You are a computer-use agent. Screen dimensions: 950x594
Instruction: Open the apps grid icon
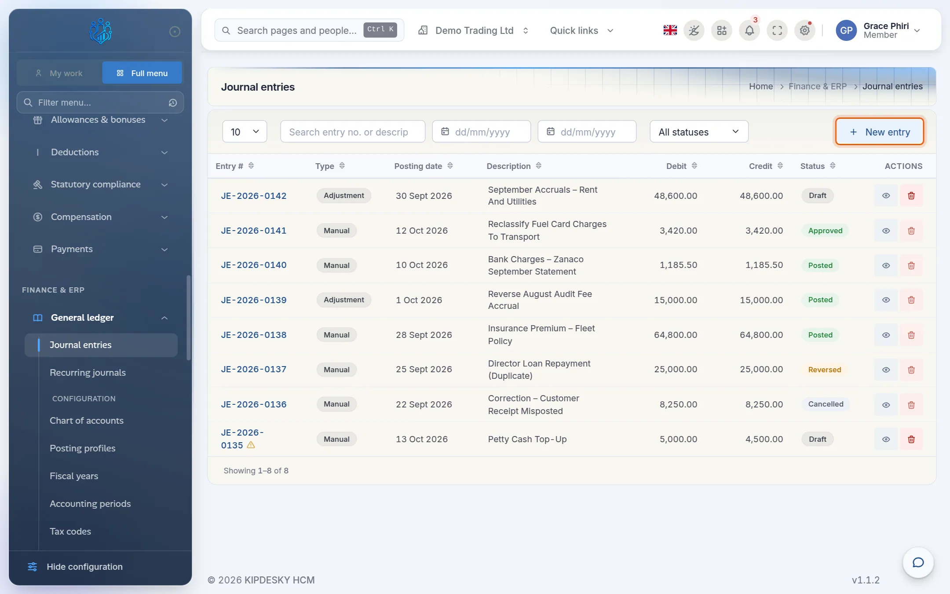coord(722,30)
